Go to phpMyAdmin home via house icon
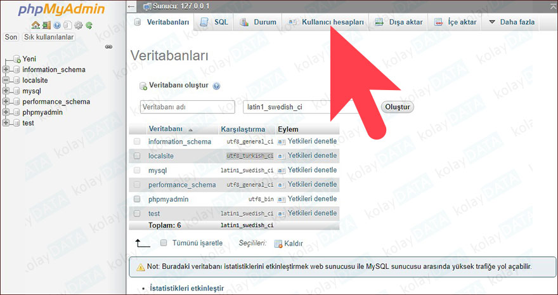The image size is (558, 295). 36,25
